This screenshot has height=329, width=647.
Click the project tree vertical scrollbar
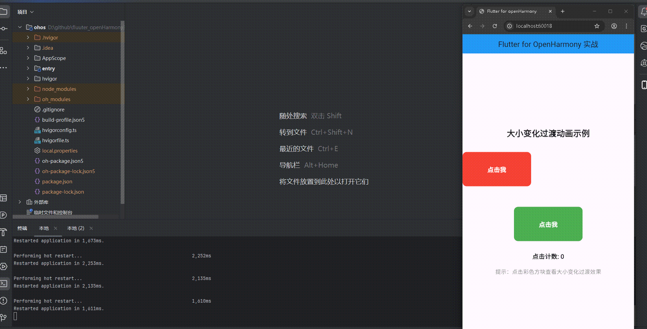click(x=122, y=113)
